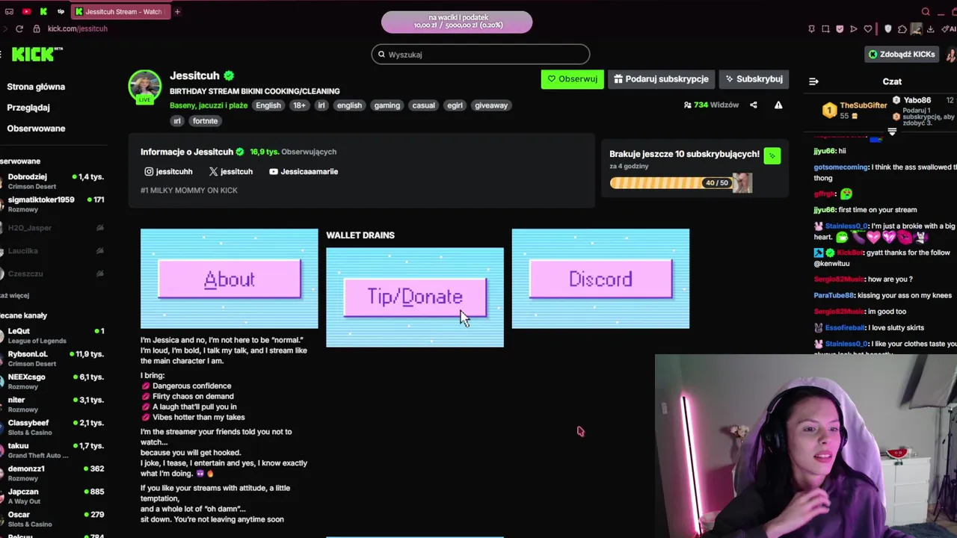
Task: Click the gaming tag
Action: click(x=387, y=105)
